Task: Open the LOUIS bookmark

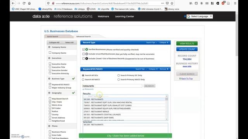Action: pyautogui.click(x=91, y=9)
